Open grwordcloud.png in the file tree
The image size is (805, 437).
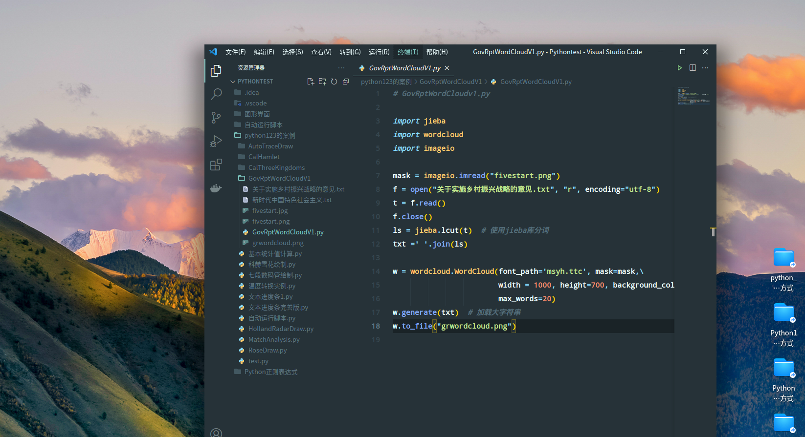coord(278,243)
